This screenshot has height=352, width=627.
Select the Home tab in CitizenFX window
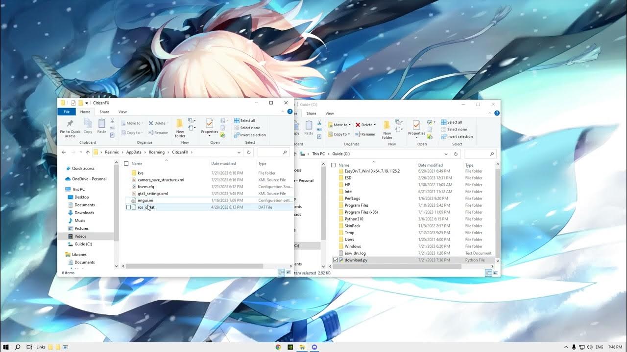click(85, 112)
